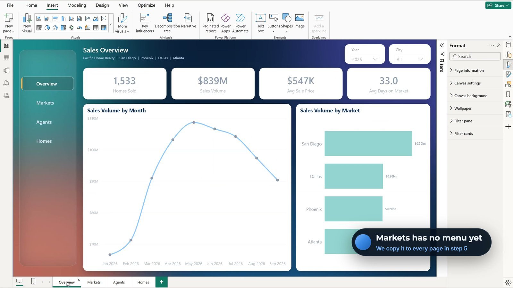Open the Selection pane icon

(x=508, y=84)
